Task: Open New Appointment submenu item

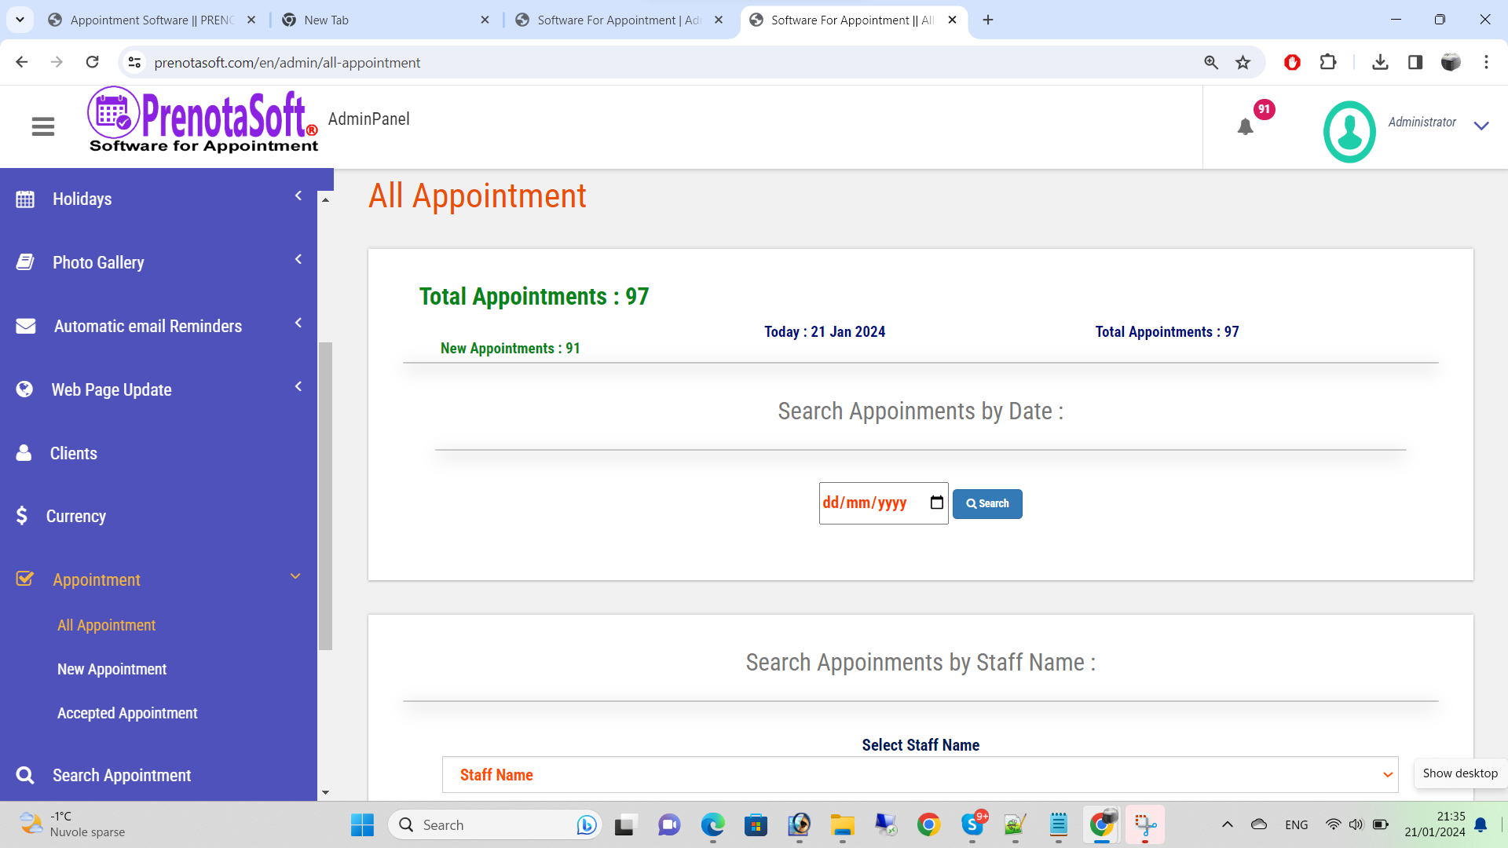Action: (x=112, y=669)
